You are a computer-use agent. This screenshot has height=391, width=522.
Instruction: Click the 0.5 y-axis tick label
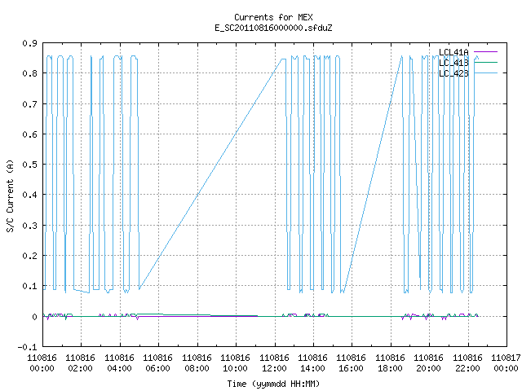(29, 165)
